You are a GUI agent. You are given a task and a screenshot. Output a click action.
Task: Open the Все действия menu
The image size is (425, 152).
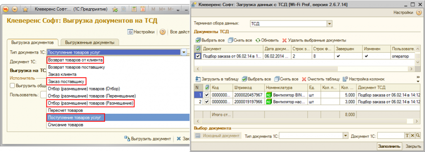(180, 32)
